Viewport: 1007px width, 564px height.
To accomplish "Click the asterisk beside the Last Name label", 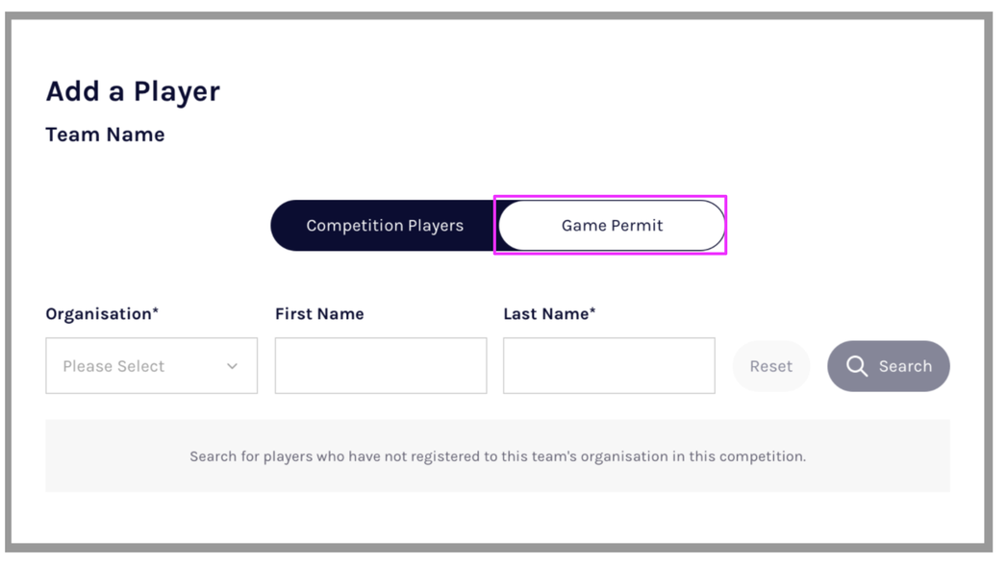I will point(592,311).
